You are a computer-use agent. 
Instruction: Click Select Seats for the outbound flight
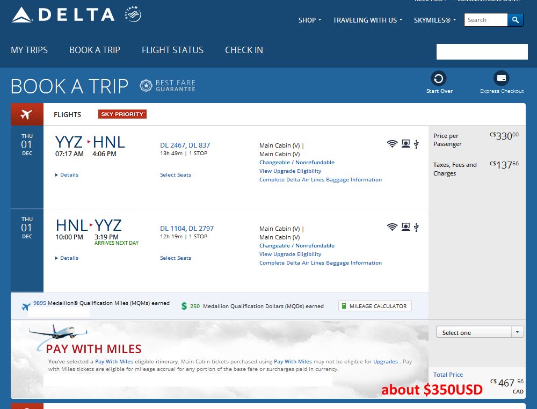tap(176, 175)
